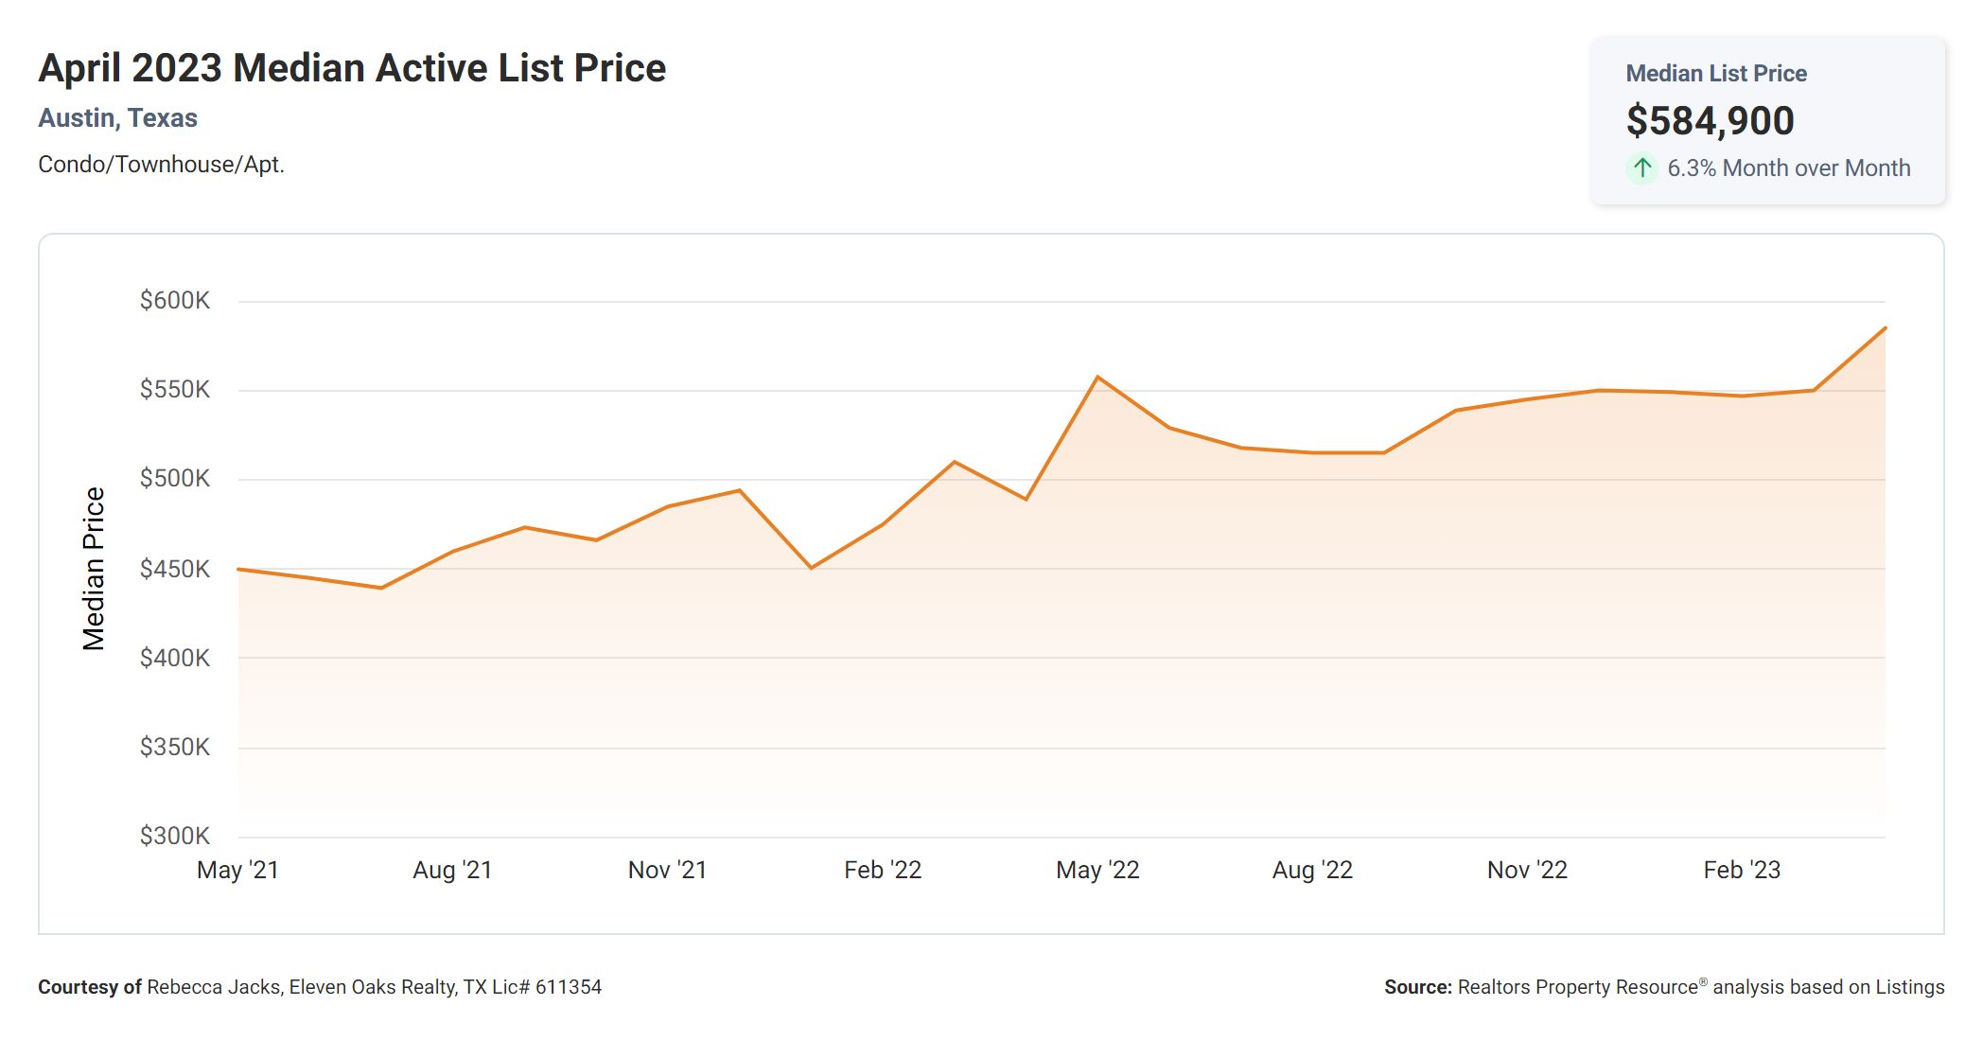Click the 'May '21' x-axis label
This screenshot has width=1983, height=1041.
tap(237, 870)
